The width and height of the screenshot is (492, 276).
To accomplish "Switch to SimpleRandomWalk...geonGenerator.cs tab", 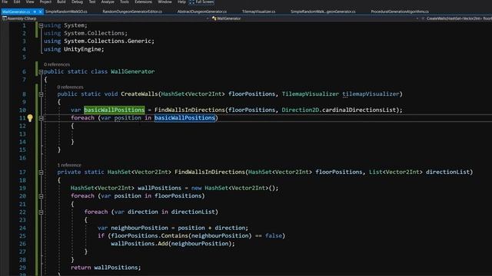I will tap(323, 11).
